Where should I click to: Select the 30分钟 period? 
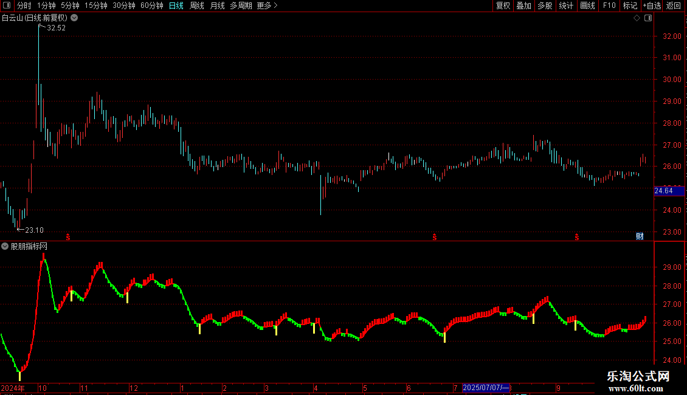[124, 5]
